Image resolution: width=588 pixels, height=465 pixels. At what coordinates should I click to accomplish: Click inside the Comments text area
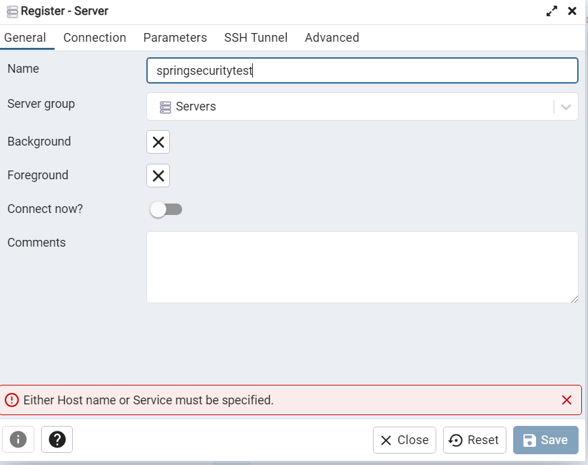pos(362,268)
